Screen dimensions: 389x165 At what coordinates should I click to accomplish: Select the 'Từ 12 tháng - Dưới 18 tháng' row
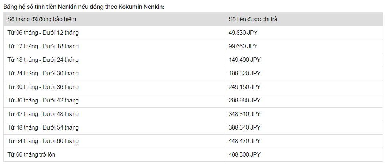(x=193, y=46)
